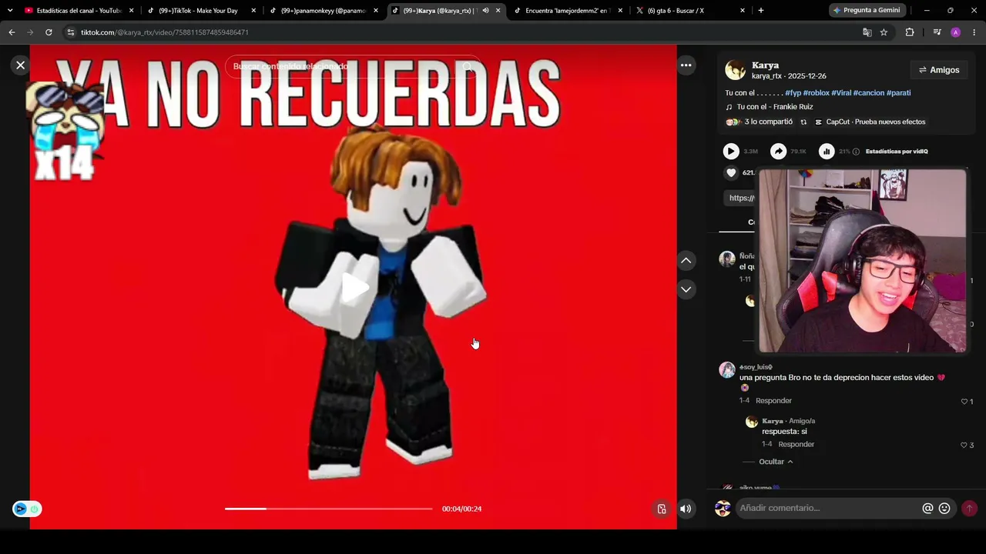Like Karya's reply heart
This screenshot has width=986, height=554.
click(x=964, y=446)
